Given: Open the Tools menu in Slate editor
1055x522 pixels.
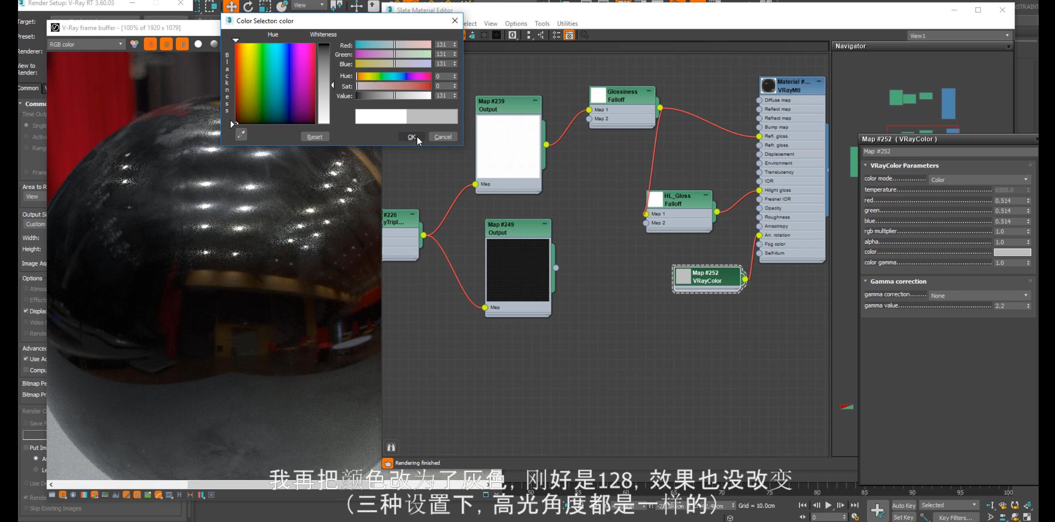Looking at the screenshot, I should tap(542, 23).
